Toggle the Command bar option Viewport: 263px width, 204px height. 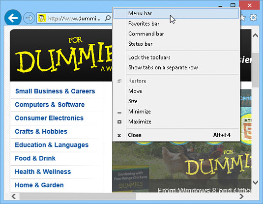pyautogui.click(x=176, y=34)
